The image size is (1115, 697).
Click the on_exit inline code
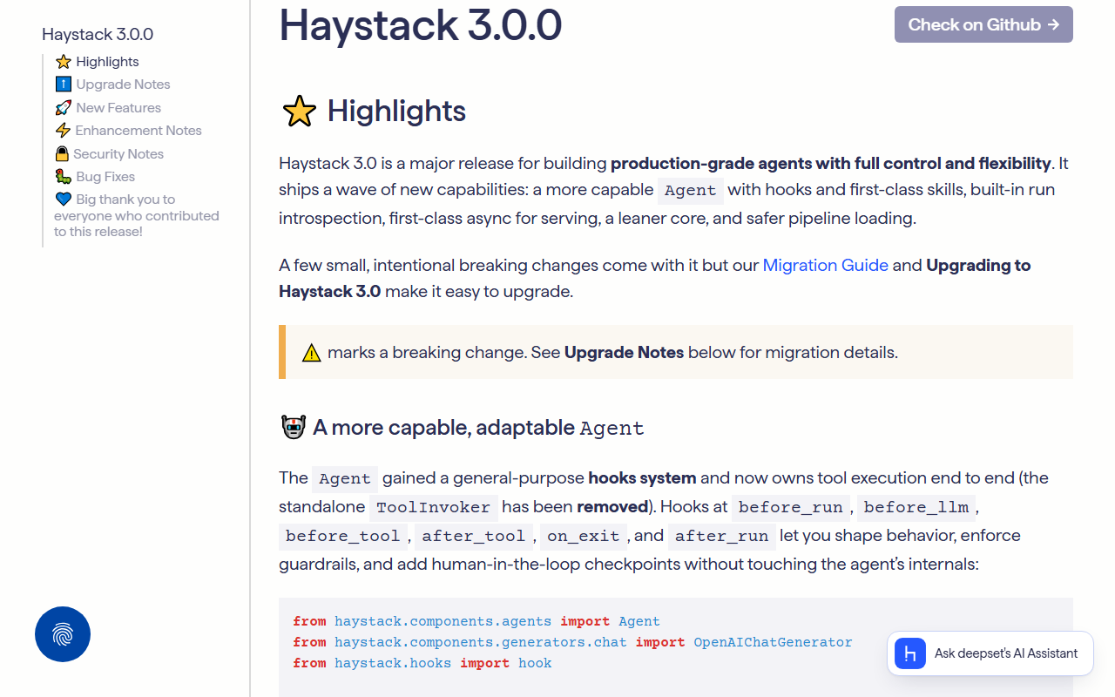coord(584,536)
